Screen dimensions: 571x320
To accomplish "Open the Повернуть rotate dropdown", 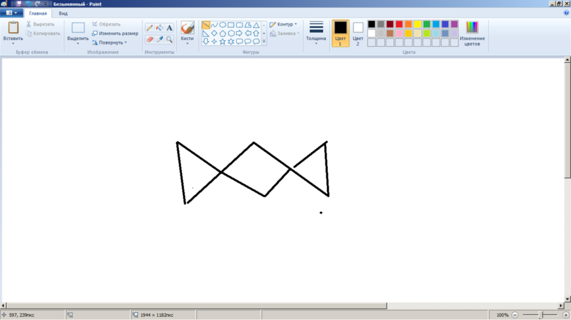I will (109, 42).
